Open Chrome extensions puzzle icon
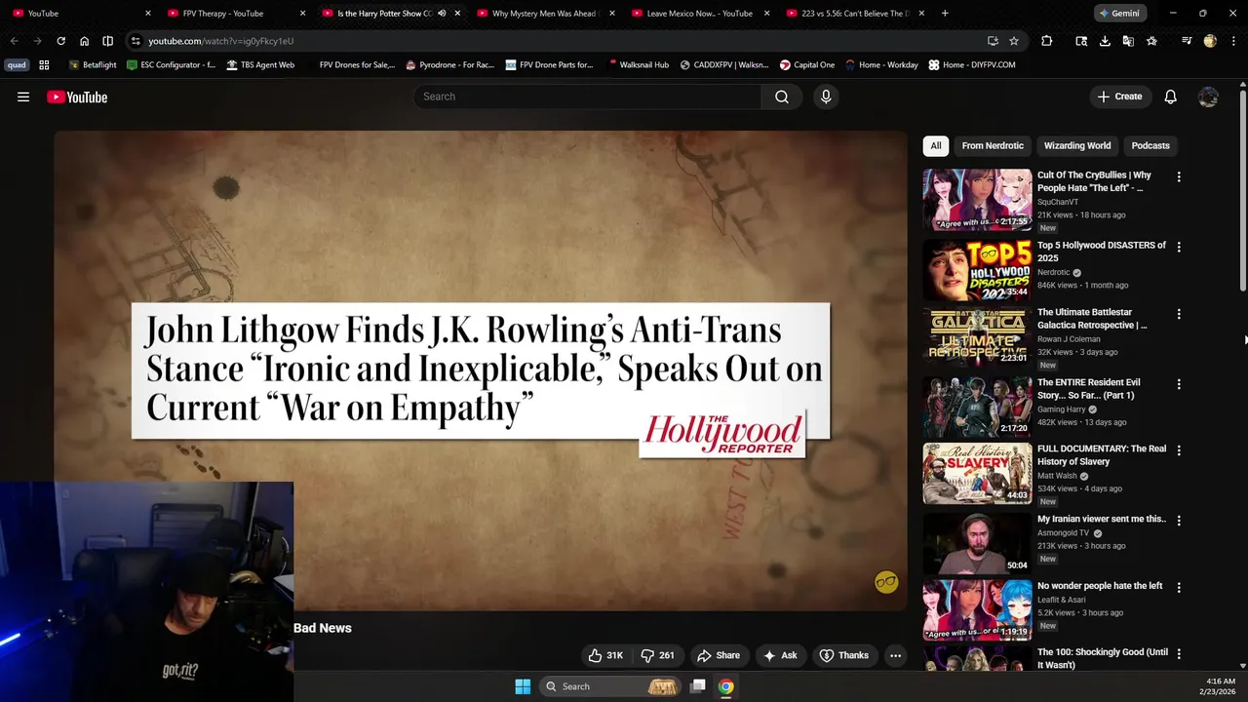 1046,41
